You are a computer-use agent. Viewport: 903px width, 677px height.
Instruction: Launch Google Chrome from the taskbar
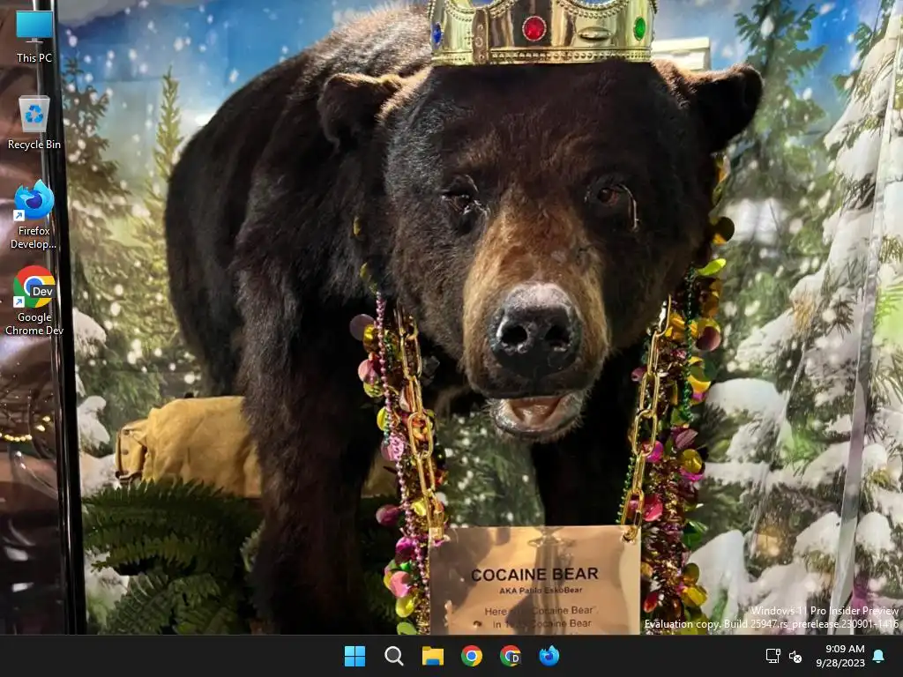tap(472, 656)
